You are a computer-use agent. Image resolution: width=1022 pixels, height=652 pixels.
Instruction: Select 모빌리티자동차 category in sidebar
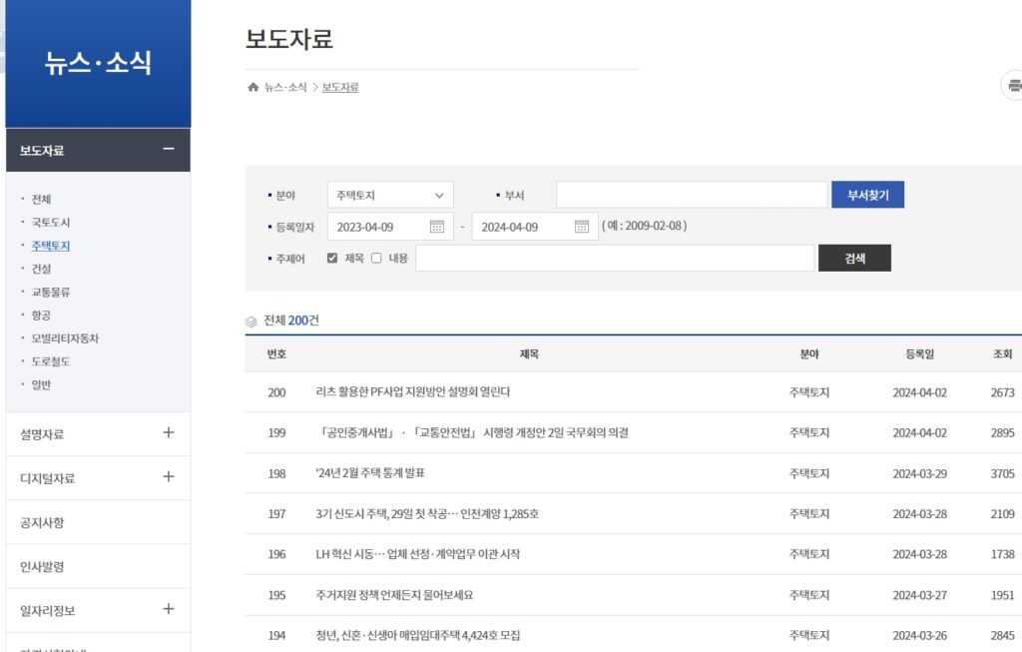coord(65,338)
